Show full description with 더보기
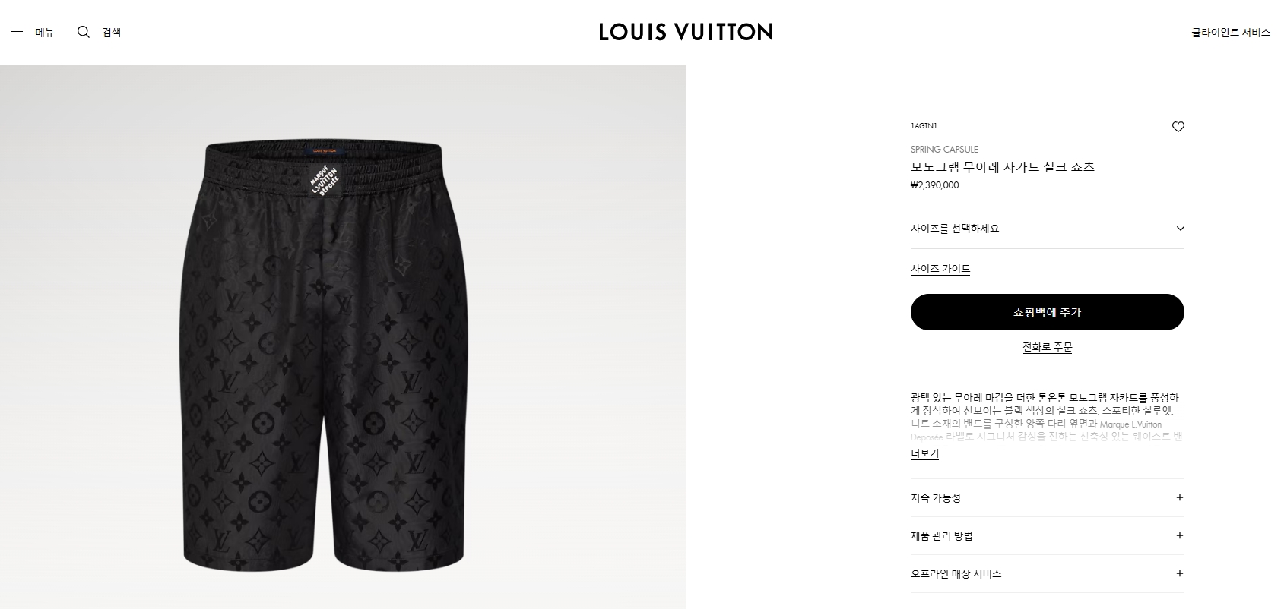The height and width of the screenshot is (609, 1284). tap(924, 453)
